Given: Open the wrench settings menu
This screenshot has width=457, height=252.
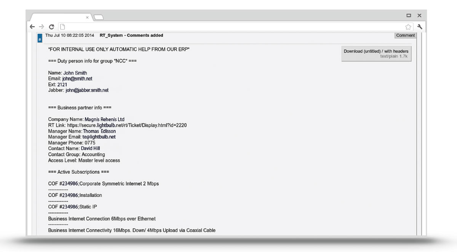Looking at the screenshot, I should [420, 27].
